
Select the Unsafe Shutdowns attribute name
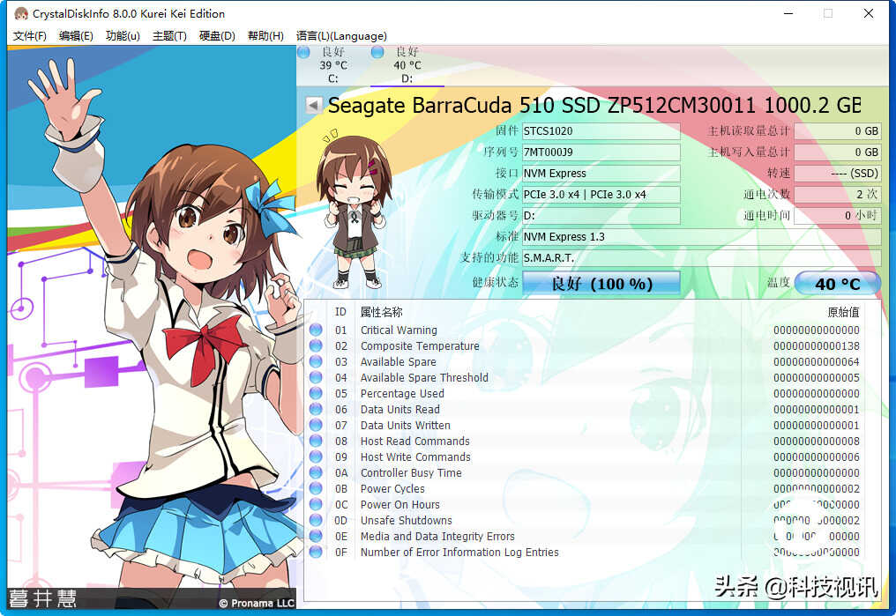[x=406, y=521]
